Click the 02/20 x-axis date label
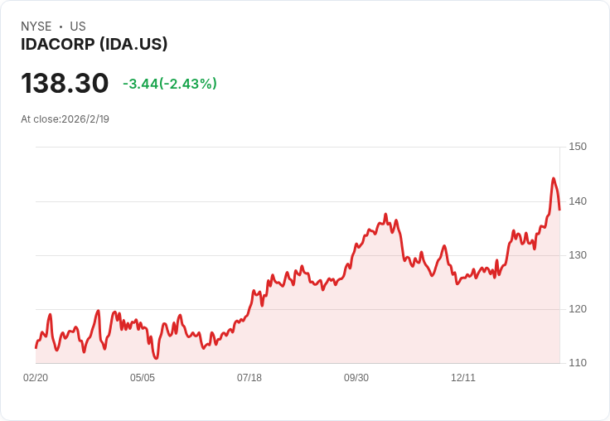 (36, 377)
